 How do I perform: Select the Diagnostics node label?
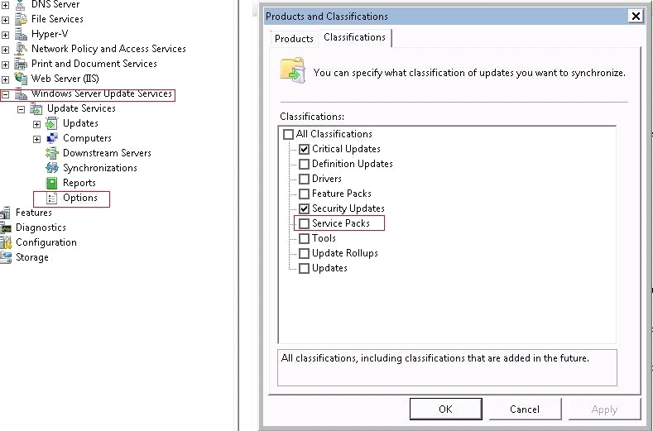(41, 227)
